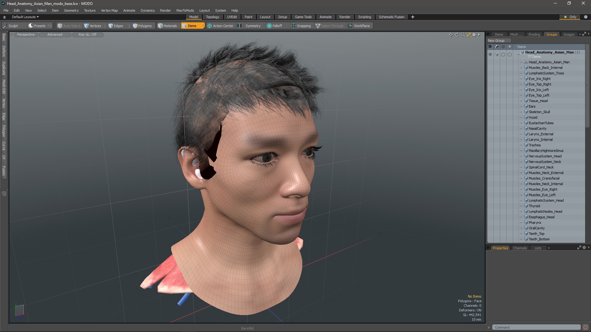
Task: Open the viewport settings gear
Action: 474,35
